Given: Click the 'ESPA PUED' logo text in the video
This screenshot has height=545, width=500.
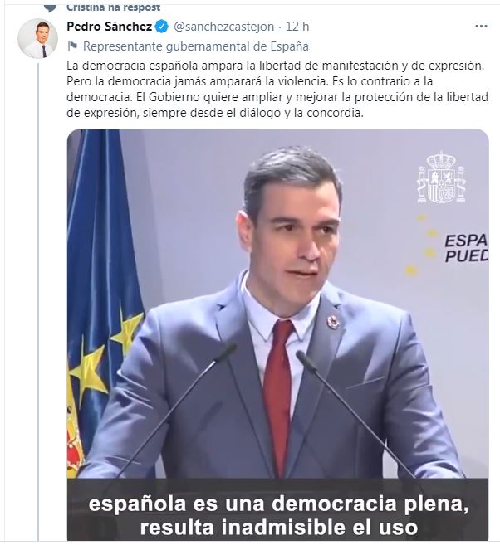Looking at the screenshot, I should pyautogui.click(x=466, y=248).
